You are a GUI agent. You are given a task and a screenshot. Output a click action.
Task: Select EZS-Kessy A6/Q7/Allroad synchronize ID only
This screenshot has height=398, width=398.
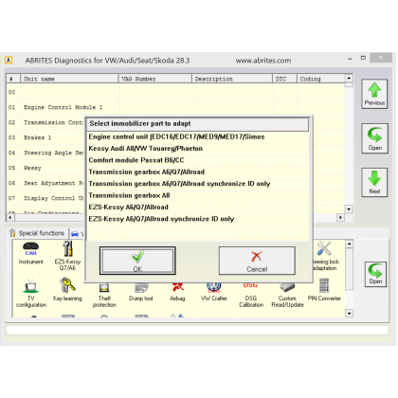click(x=198, y=219)
